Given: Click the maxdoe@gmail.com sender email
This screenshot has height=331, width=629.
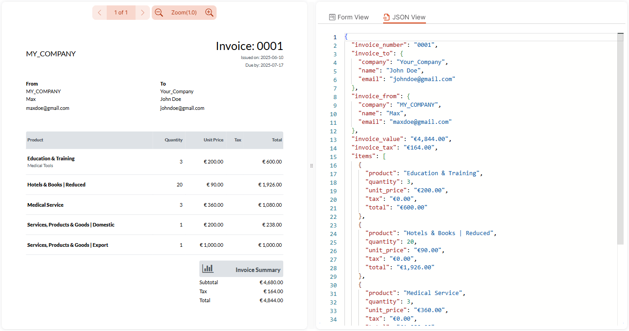Looking at the screenshot, I should [48, 108].
